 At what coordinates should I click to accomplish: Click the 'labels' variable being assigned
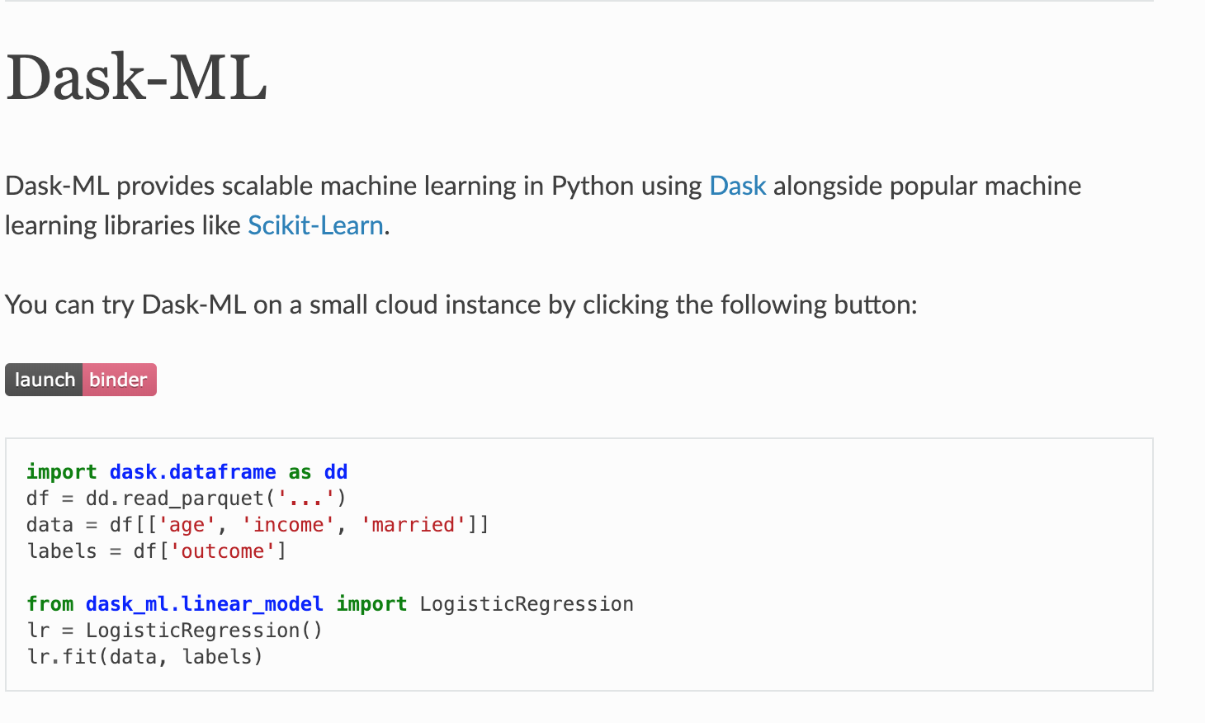pyautogui.click(x=62, y=551)
